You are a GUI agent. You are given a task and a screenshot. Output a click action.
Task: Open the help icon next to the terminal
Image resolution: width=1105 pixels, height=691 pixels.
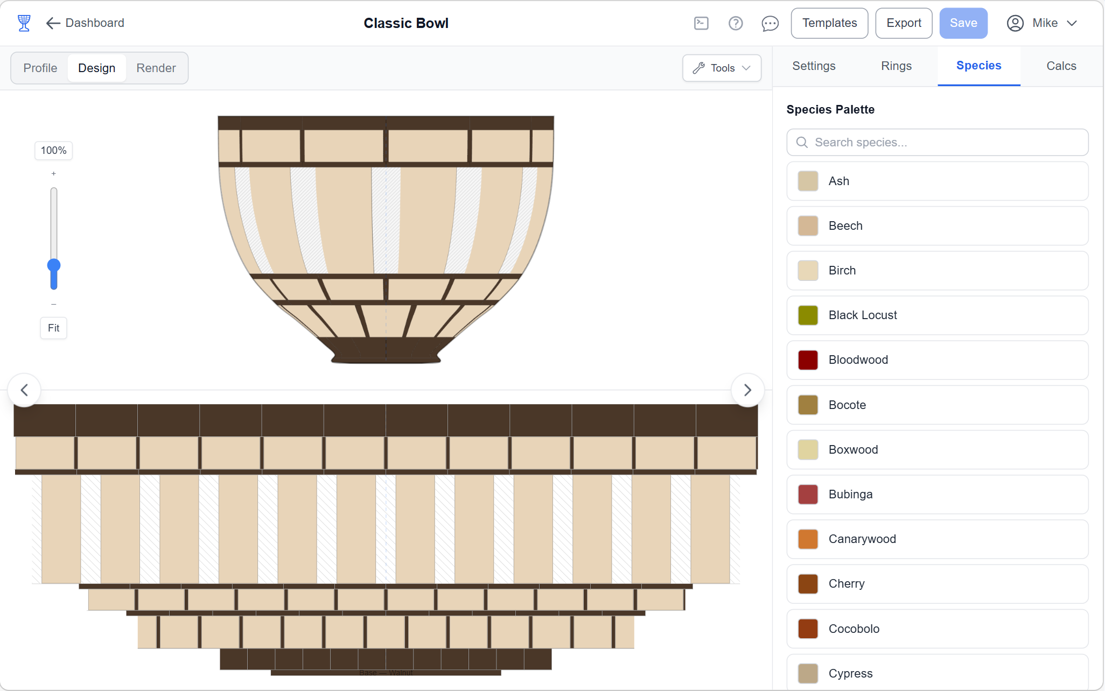click(736, 23)
